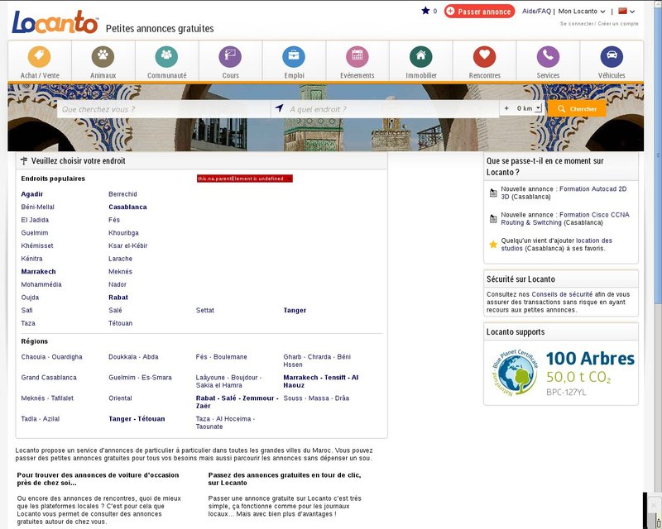Viewport: 662px width, 529px height.
Task: Open the Véhicules car icon category
Action: pos(612,57)
